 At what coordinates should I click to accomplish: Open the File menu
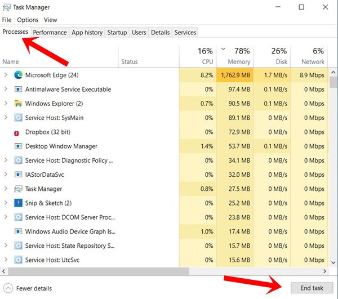tap(7, 20)
